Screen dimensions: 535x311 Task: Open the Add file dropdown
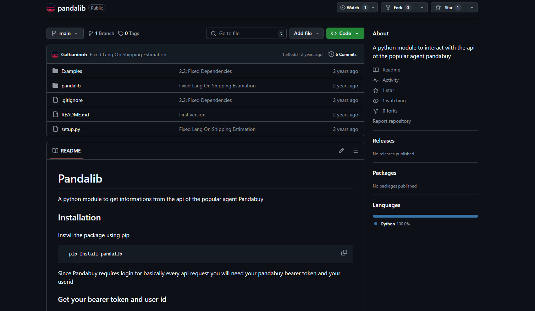point(306,33)
